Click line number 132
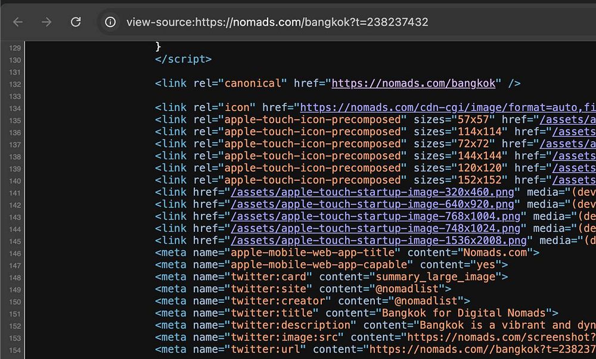Image resolution: width=596 pixels, height=359 pixels. click(x=15, y=85)
